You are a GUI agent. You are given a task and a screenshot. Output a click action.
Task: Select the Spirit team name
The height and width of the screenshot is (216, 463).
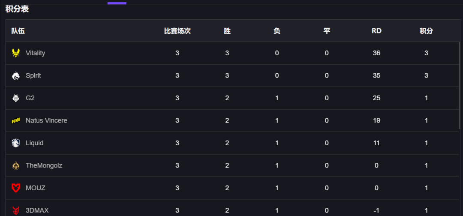33,75
